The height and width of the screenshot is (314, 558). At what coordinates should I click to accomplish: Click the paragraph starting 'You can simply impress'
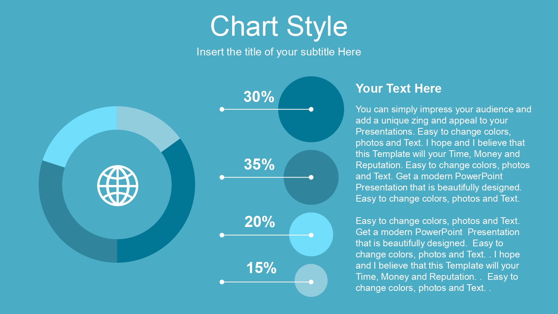(x=443, y=154)
